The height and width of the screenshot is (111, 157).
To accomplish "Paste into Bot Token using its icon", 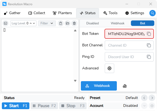I will tap(149, 34).
